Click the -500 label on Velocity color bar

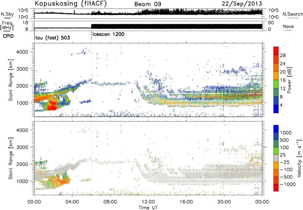286,177
